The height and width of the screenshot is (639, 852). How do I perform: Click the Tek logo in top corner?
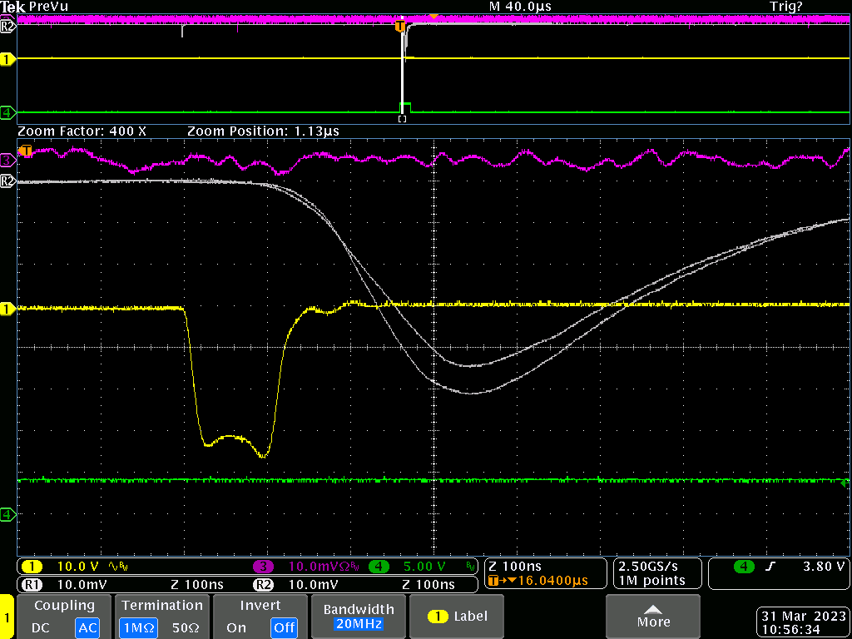(x=13, y=7)
